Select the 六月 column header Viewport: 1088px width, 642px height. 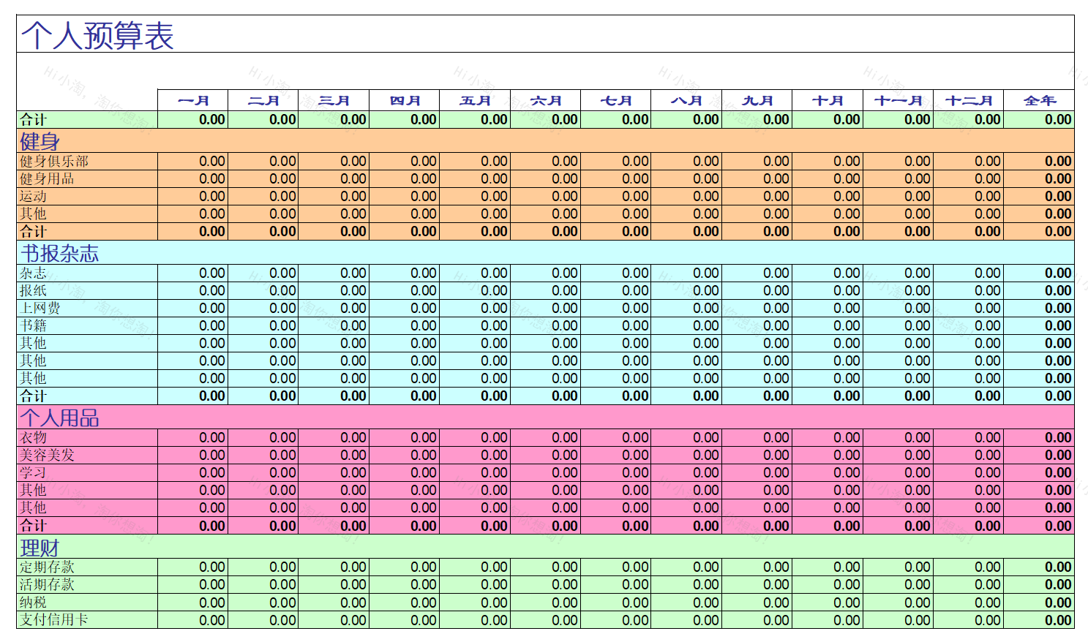point(546,101)
